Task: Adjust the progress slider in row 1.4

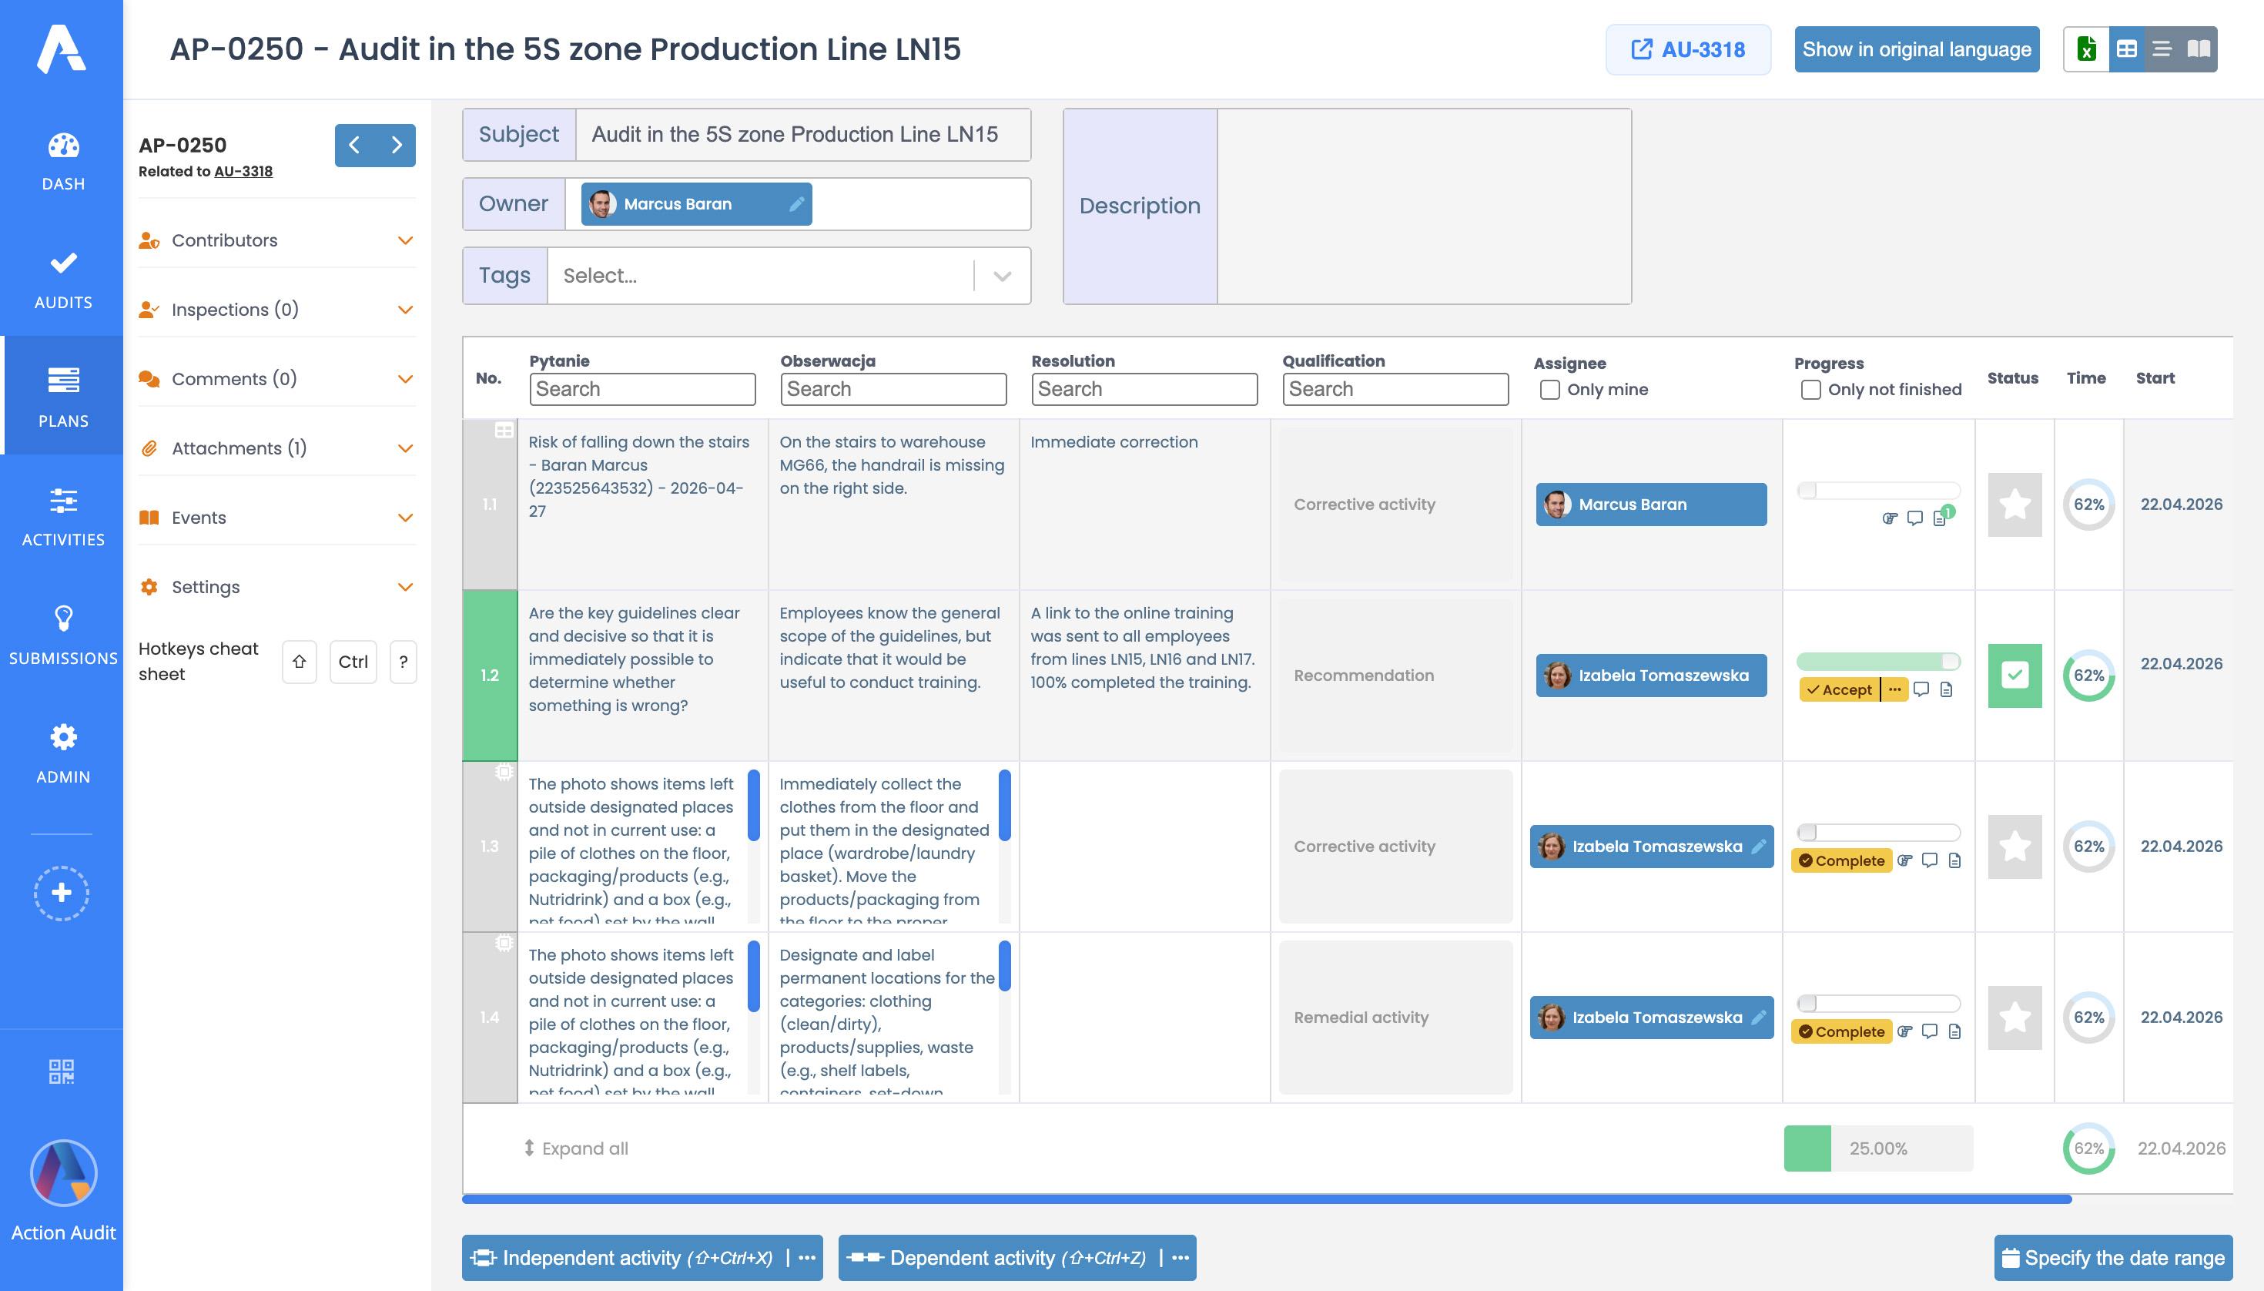Action: tap(1877, 1004)
